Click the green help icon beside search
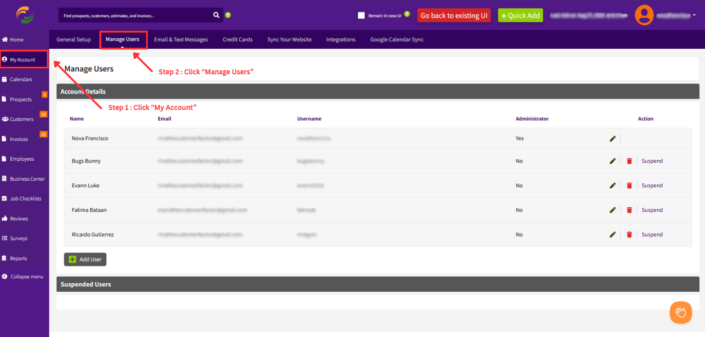 228,15
